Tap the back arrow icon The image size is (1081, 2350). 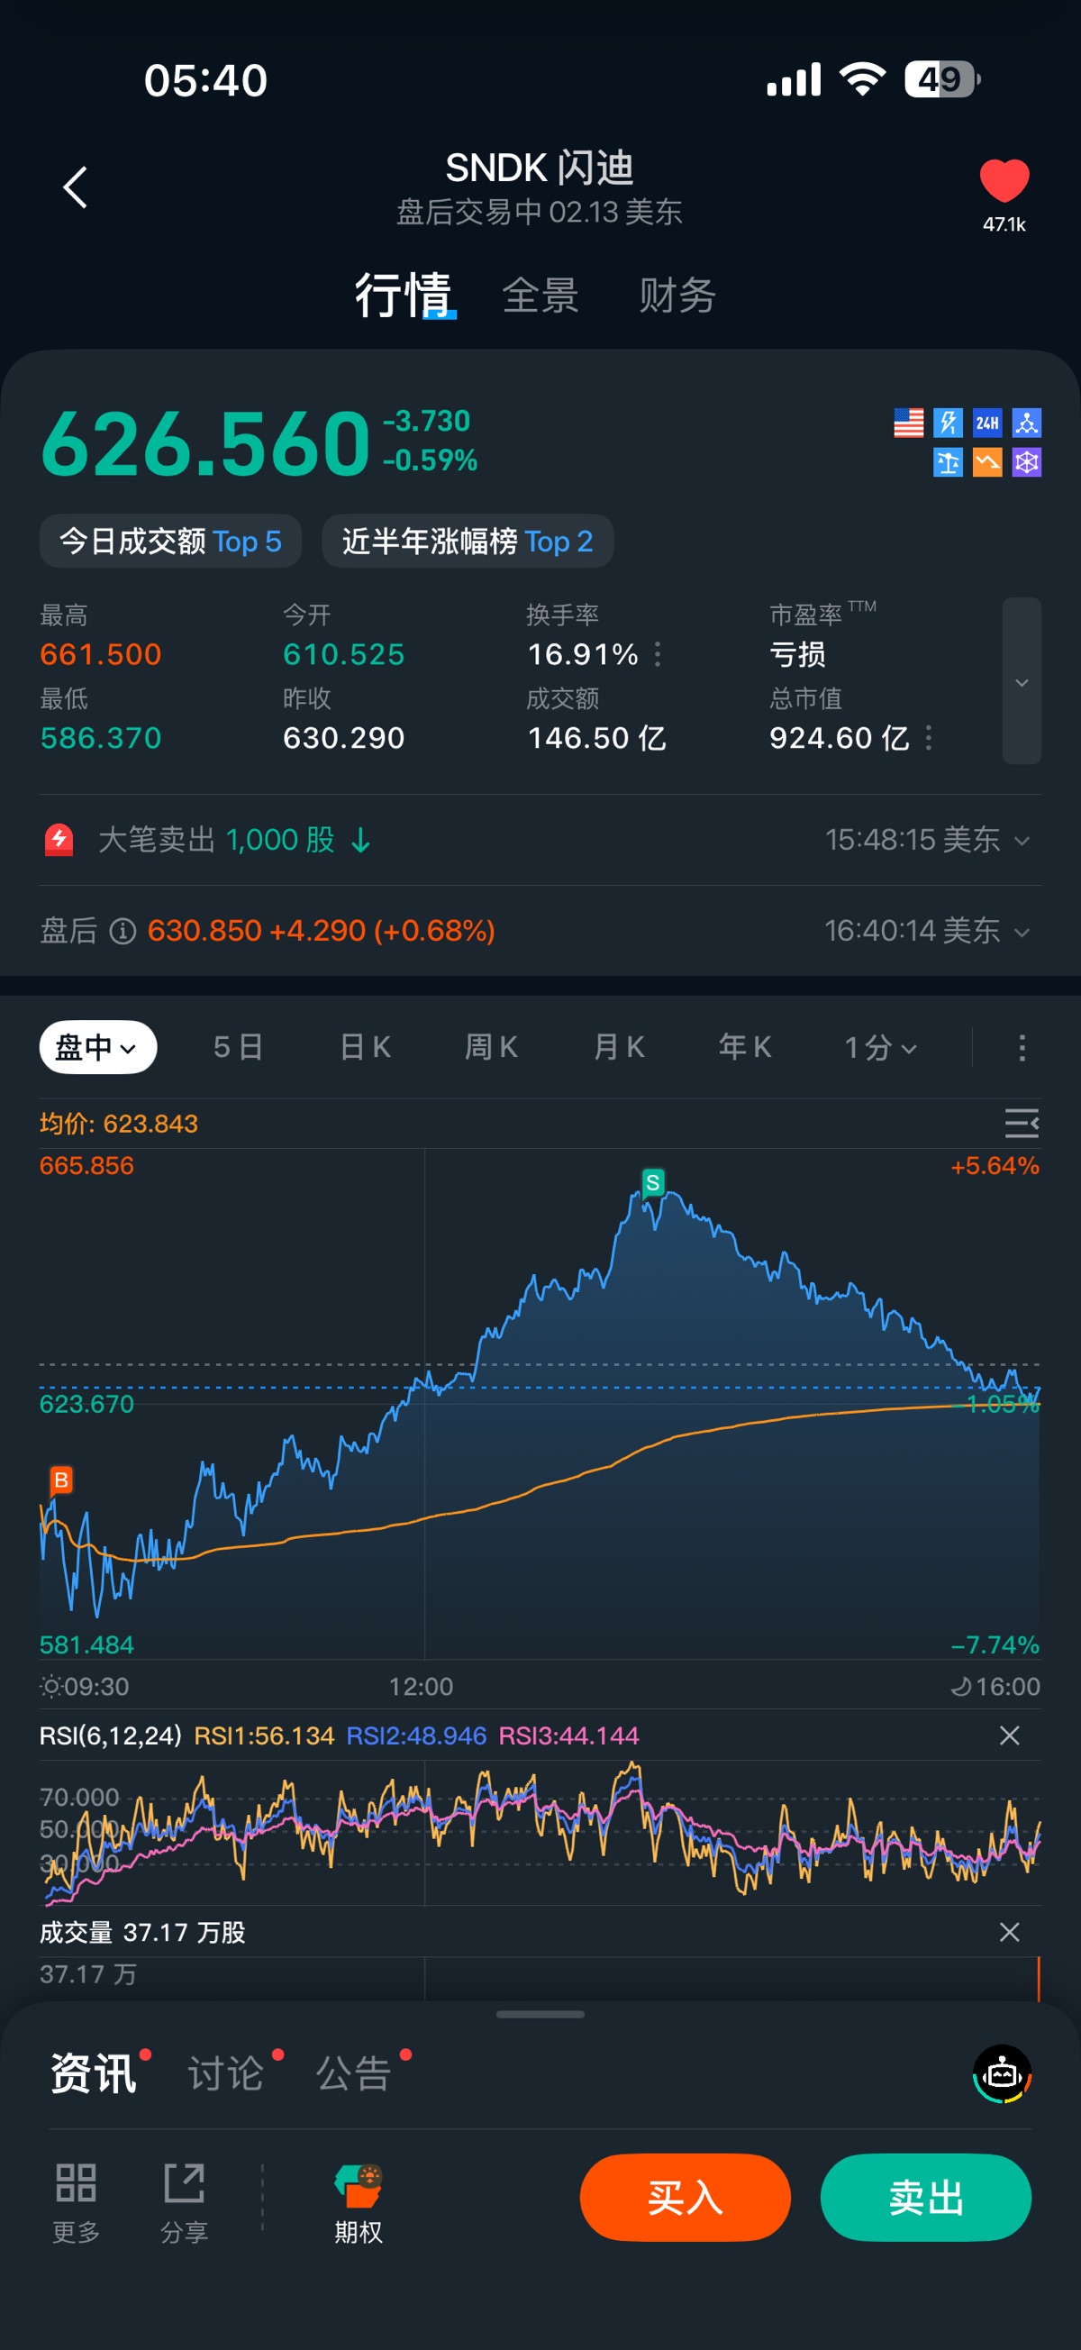(76, 188)
